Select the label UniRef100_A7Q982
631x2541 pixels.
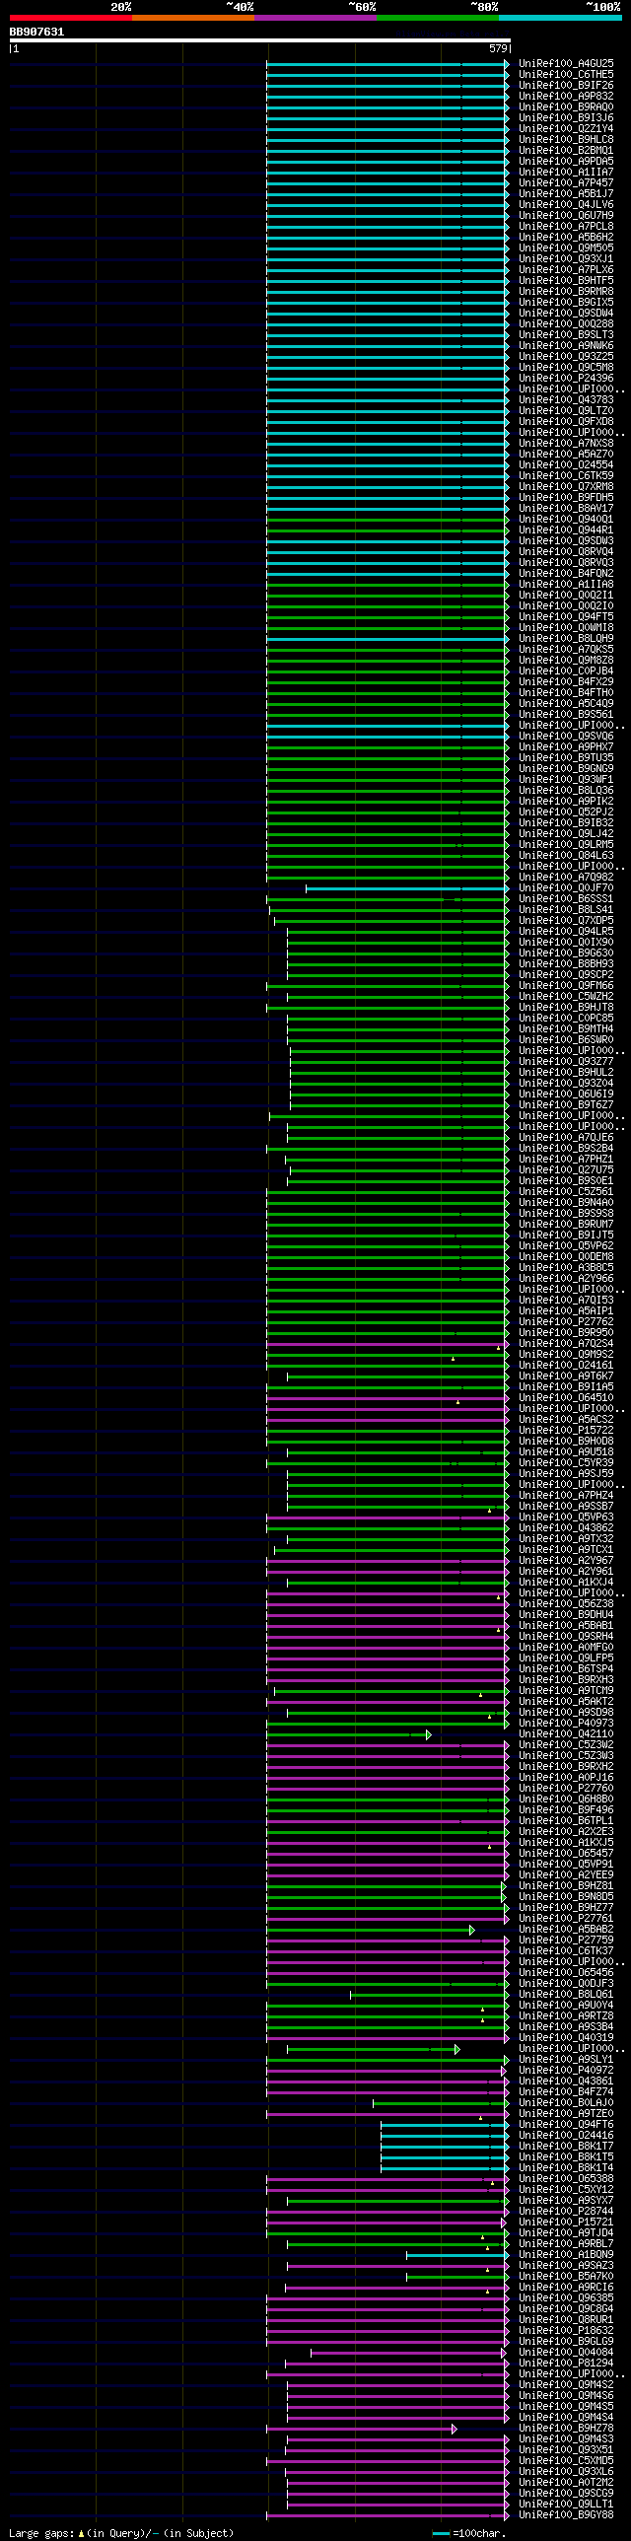pos(566,877)
